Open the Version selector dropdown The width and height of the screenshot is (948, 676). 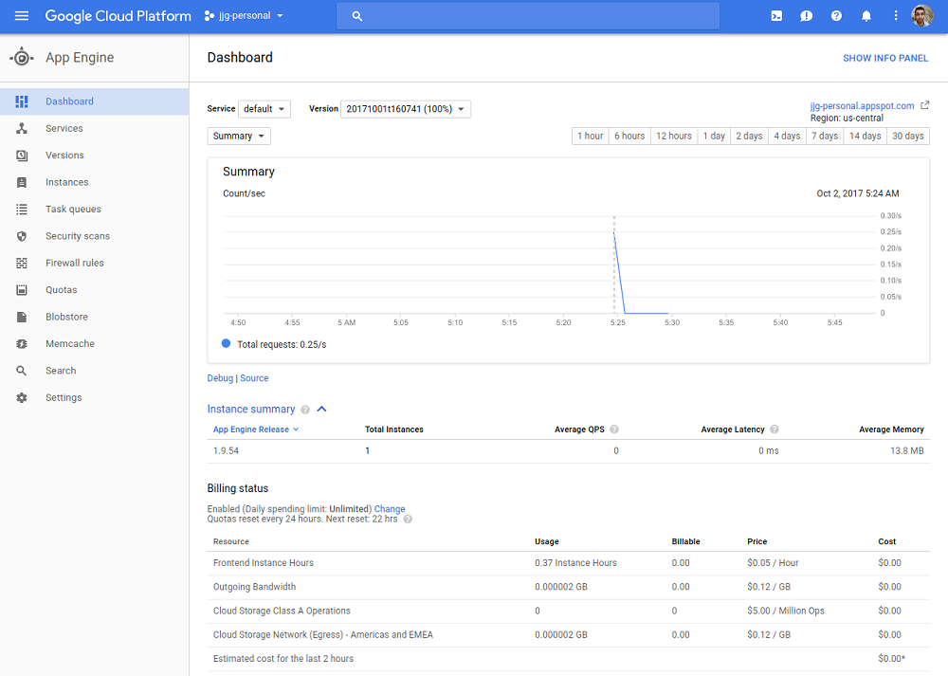406,108
